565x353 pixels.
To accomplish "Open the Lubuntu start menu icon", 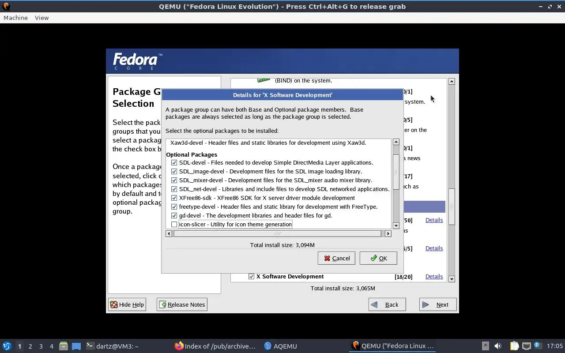I will pos(7,346).
